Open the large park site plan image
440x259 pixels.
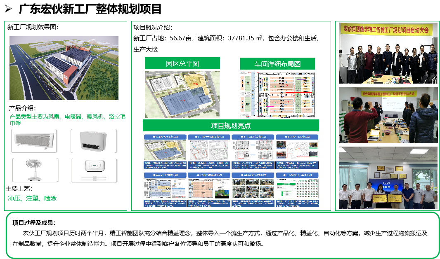pos(182,94)
